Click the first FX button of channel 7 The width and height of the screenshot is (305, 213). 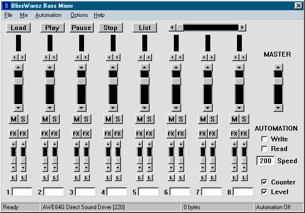click(x=203, y=134)
